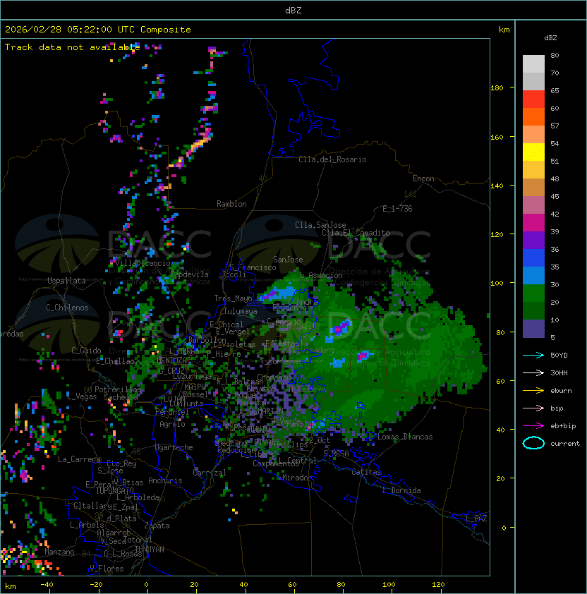
Task: Click the 'Zapata' map label
Action: tap(157, 526)
